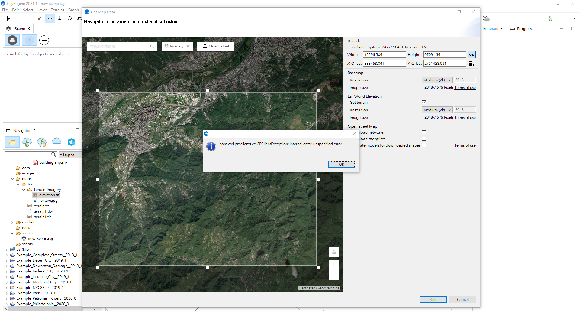Enable the download networks checkbox
Screen dimensions: 580x313
pyautogui.click(x=424, y=132)
